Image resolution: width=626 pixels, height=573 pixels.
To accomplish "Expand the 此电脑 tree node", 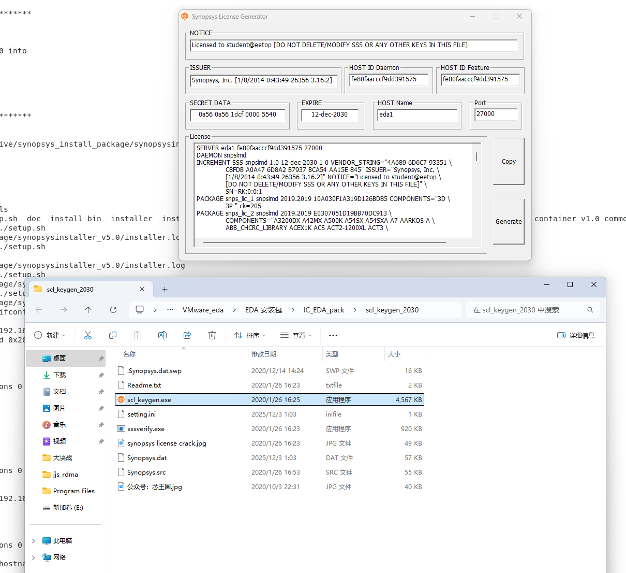I will tap(34, 541).
